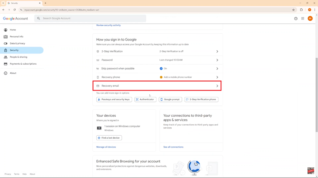Click the Security lock icon
The width and height of the screenshot is (318, 178).
coord(6,50)
